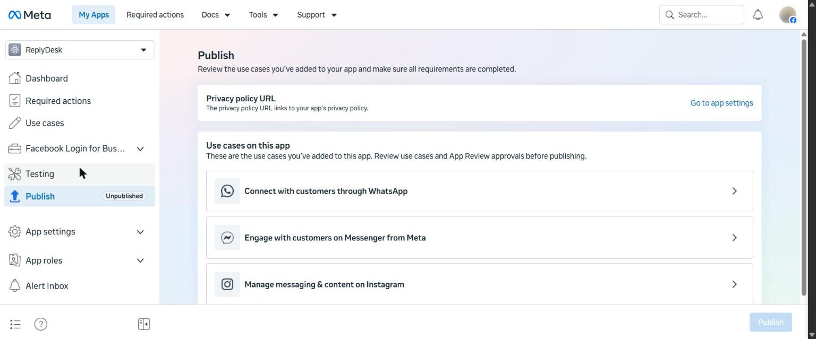
Task: Open Engage with customers on Messenger
Action: click(x=479, y=238)
